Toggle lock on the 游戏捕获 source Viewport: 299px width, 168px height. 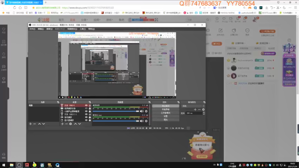coord(90,117)
